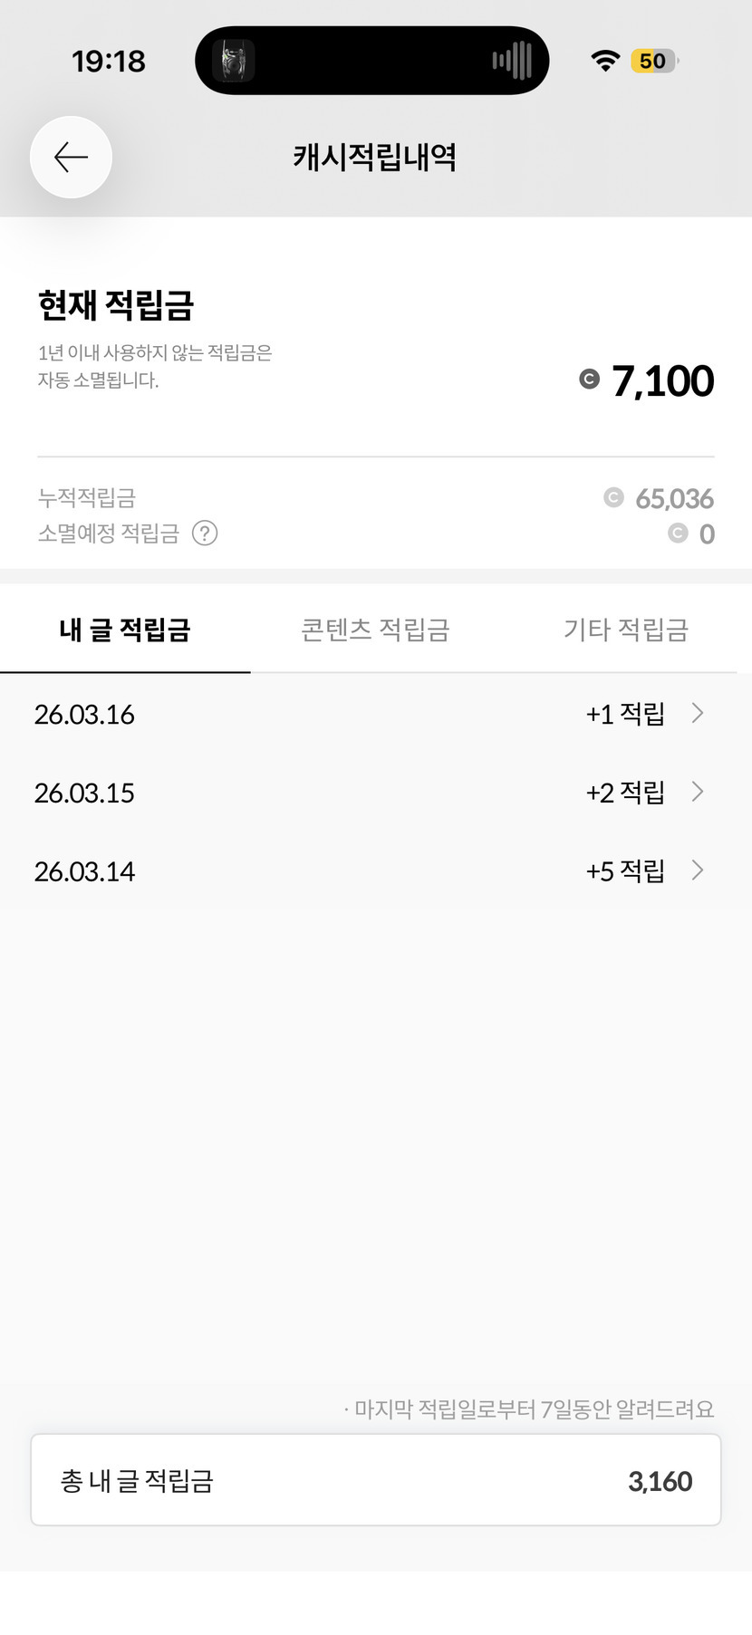
Task: Tap the coin icon beside expiring 0
Action: [678, 534]
